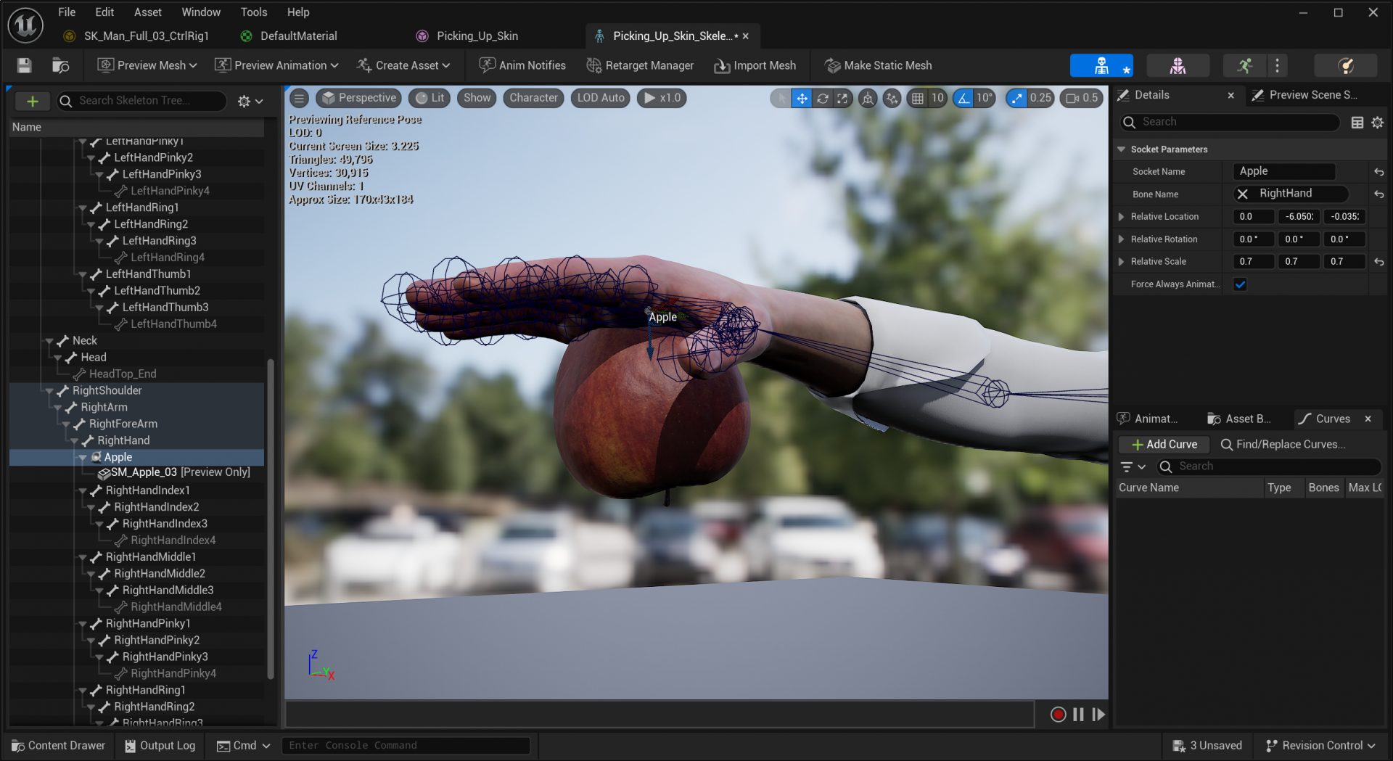Toggle grid snapping in the viewport
The width and height of the screenshot is (1393, 761).
918,98
